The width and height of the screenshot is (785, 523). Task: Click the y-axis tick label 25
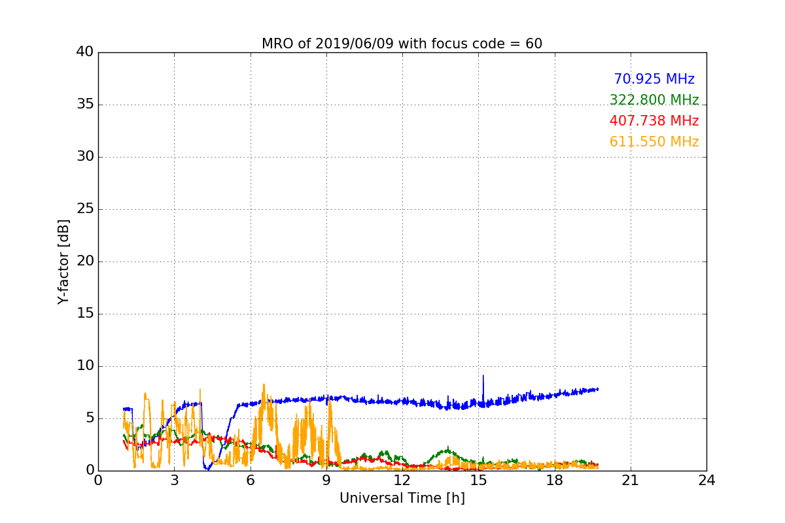tap(85, 209)
